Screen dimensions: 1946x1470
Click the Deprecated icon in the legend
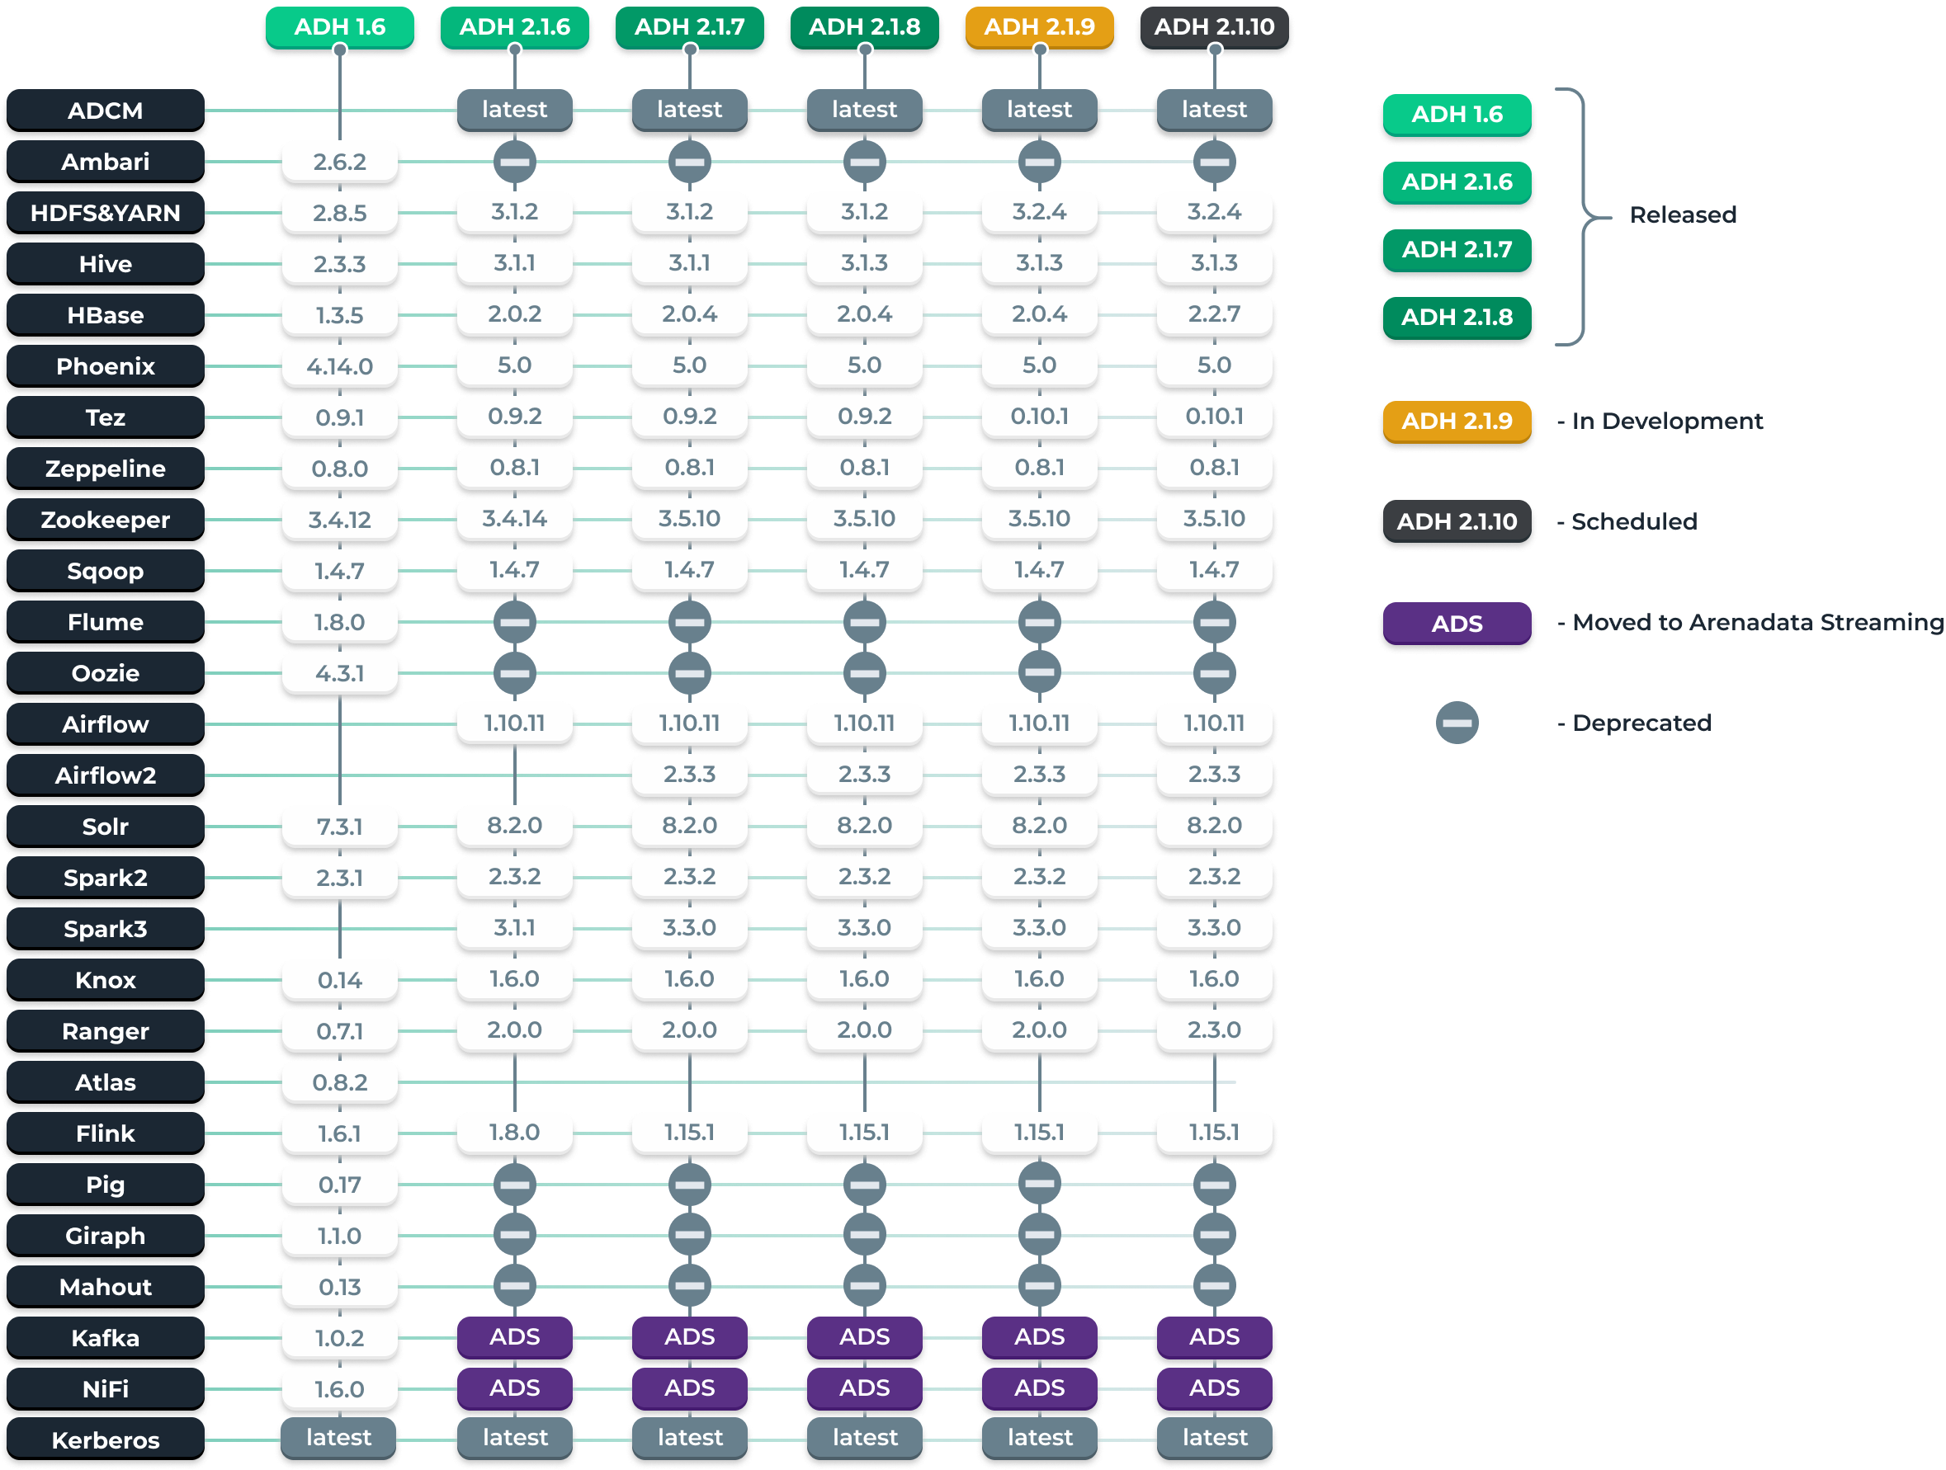pos(1457,723)
